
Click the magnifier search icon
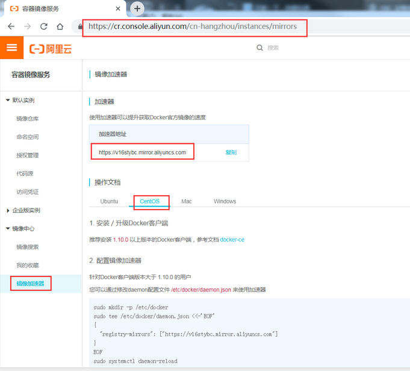(x=259, y=48)
